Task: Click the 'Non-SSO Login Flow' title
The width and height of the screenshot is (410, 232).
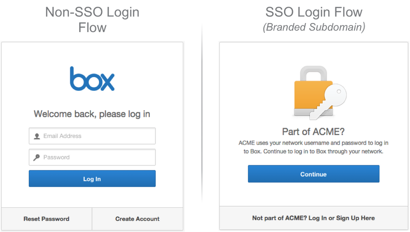Action: 92,20
